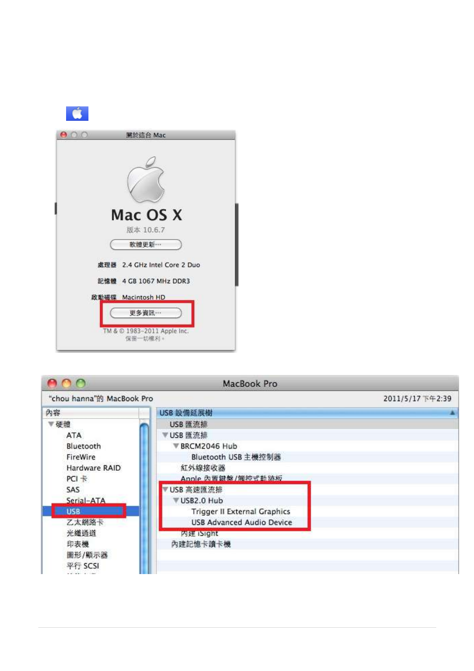This screenshot has width=474, height=671.
Task: Click the 內容 (Contents) column header
Action: click(x=91, y=413)
